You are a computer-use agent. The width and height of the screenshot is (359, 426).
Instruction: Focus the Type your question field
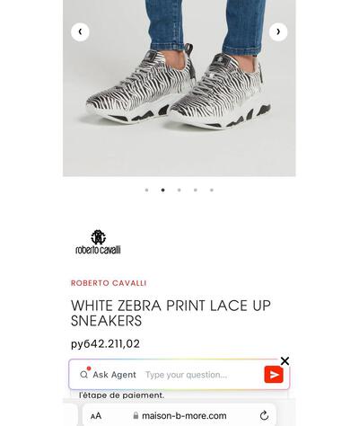point(202,375)
